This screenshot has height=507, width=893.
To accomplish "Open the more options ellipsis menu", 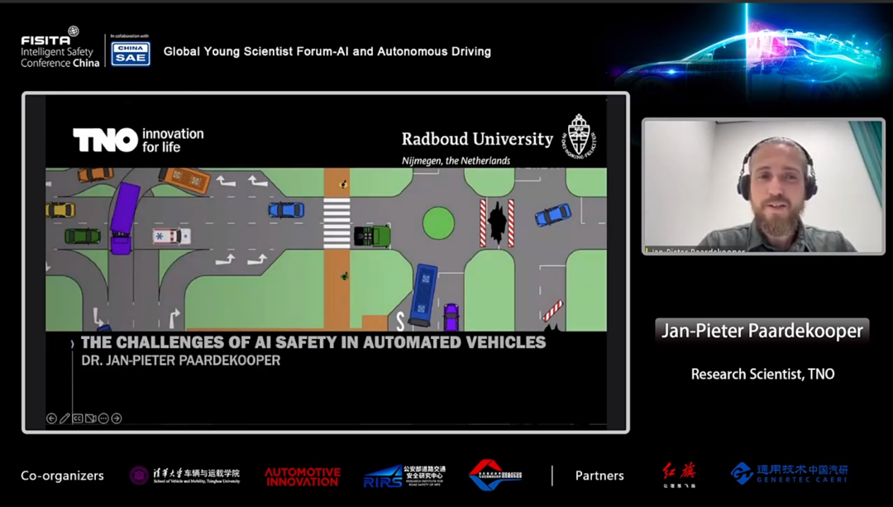I will click(103, 419).
